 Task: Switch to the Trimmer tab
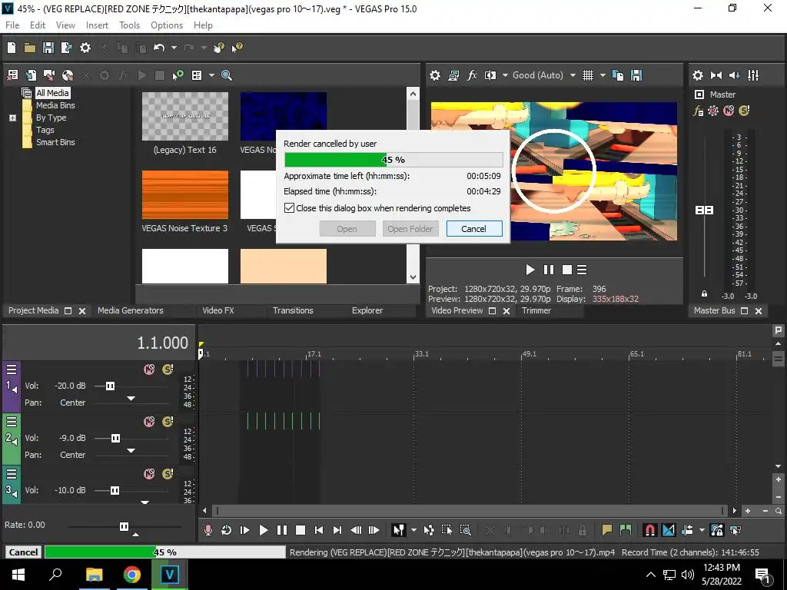pos(536,310)
